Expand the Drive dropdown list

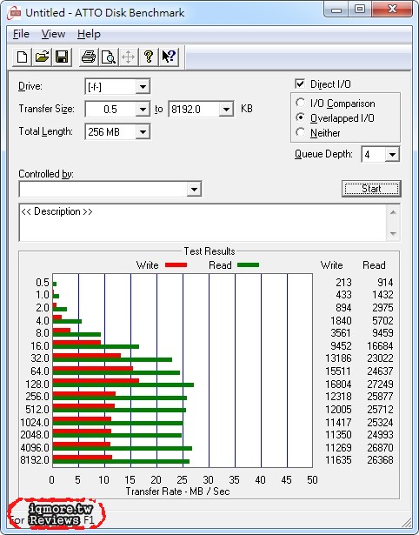143,87
